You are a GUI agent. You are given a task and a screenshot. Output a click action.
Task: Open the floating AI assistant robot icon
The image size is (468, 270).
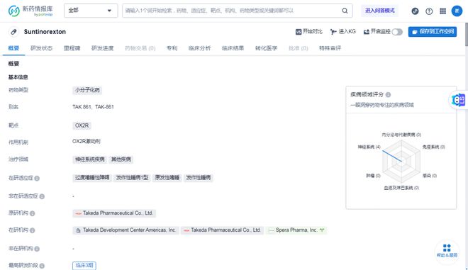(x=459, y=100)
